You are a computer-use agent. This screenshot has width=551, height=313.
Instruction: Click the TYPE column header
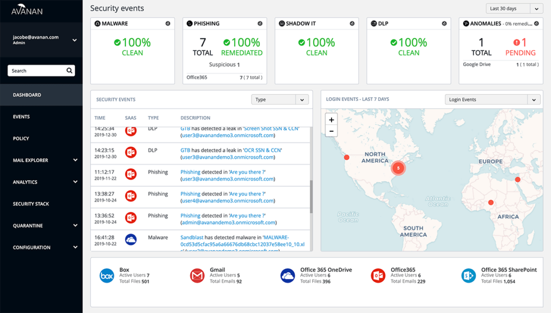[153, 118]
